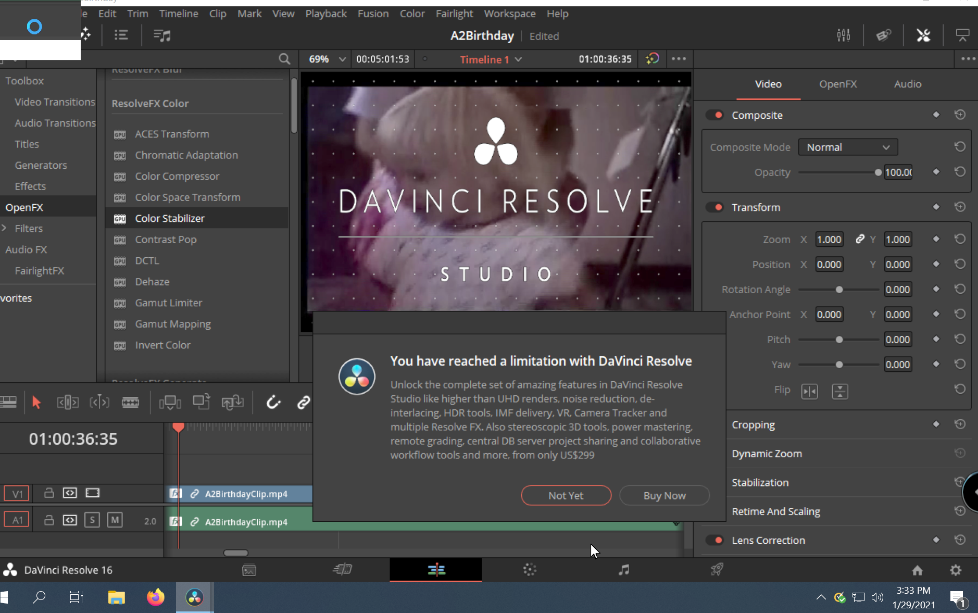Go to the Deliver page
Image resolution: width=978 pixels, height=613 pixels.
pos(717,570)
